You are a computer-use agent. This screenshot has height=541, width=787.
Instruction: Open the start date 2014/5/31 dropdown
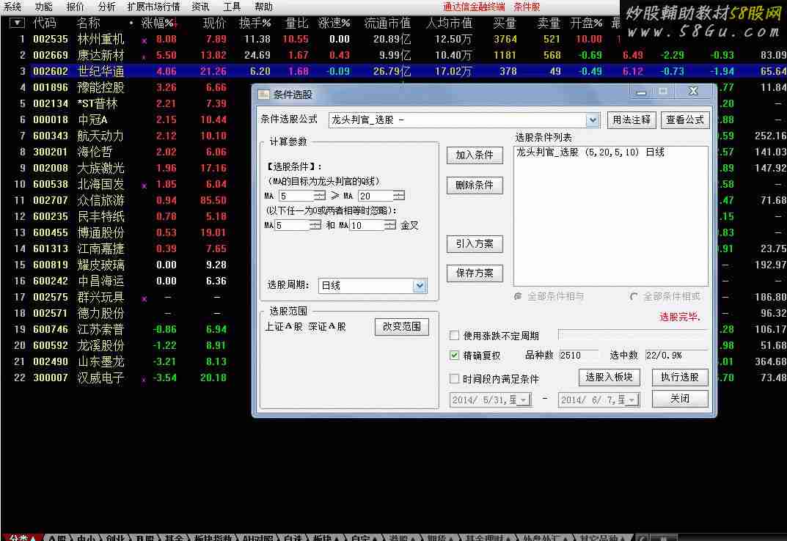[x=524, y=400]
